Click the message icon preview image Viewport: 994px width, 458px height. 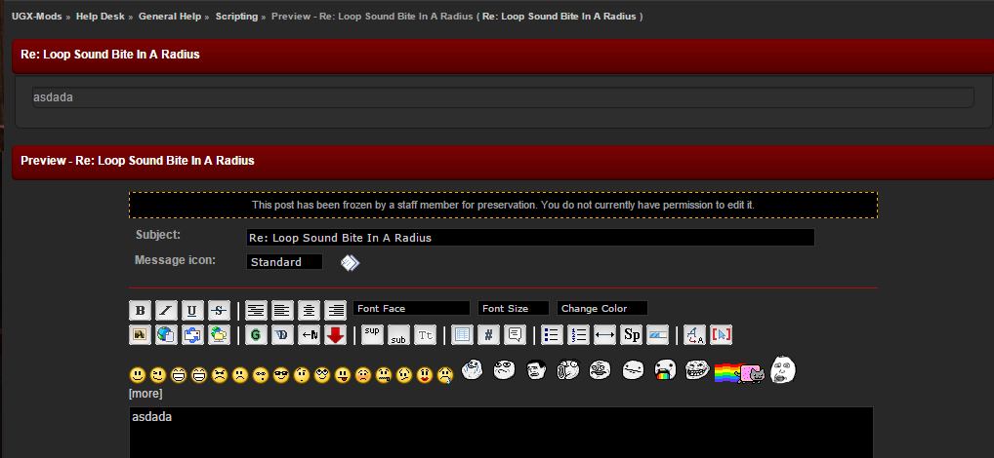tap(350, 262)
